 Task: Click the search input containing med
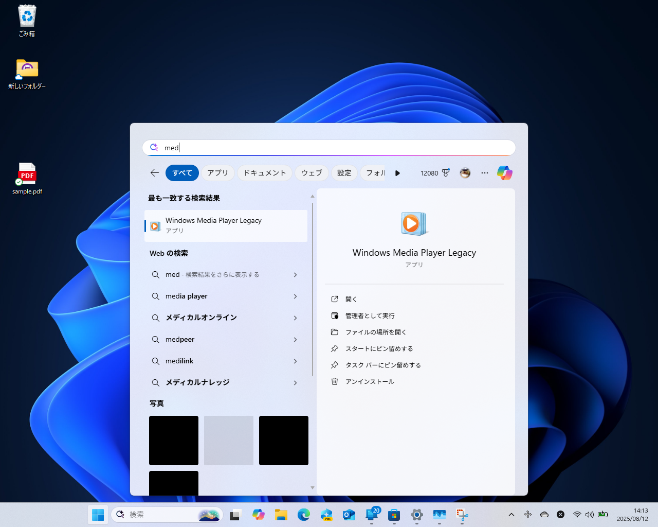click(329, 148)
